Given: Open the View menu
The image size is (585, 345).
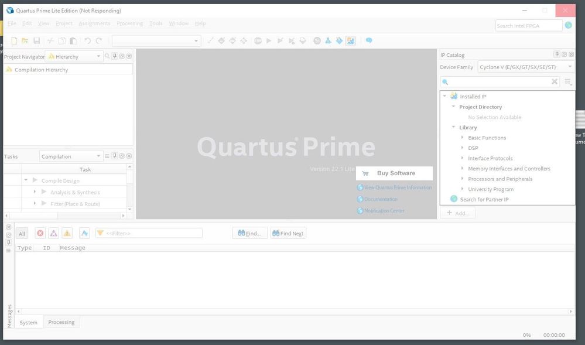Looking at the screenshot, I should click(x=44, y=23).
